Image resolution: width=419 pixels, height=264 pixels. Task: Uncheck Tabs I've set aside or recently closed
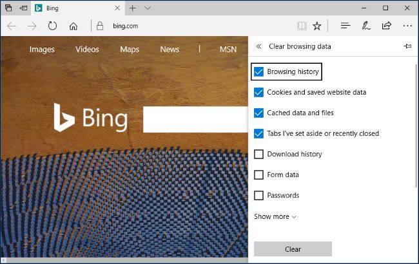pos(258,133)
